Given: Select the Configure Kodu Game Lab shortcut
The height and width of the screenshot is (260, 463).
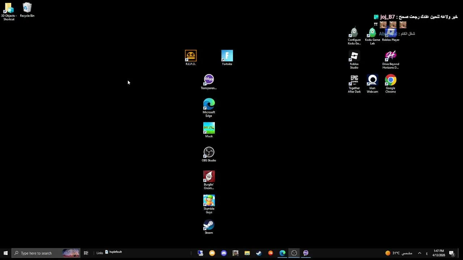Looking at the screenshot, I should click(x=354, y=36).
